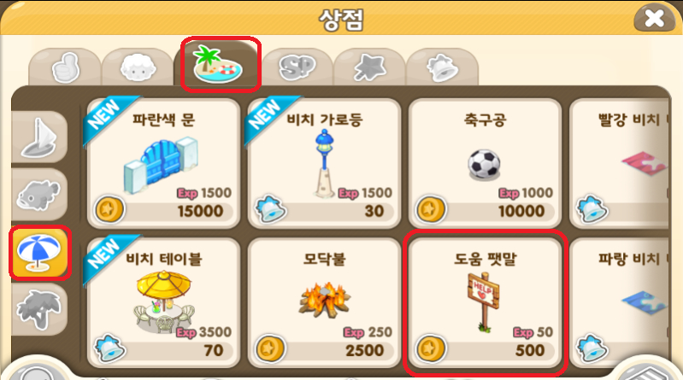Buy the blue gate for 15000 coins
Viewport: 683px width, 380px height.
(x=164, y=211)
